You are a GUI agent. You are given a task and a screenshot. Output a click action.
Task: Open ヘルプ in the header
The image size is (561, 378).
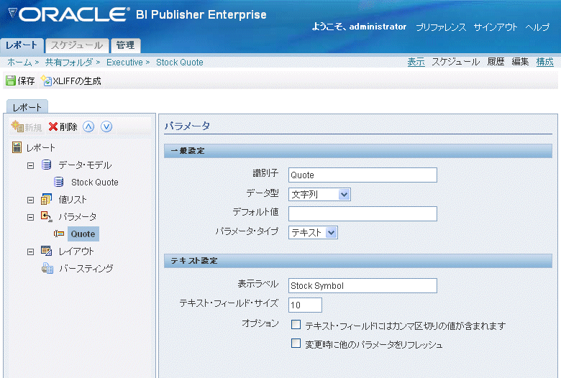click(x=537, y=27)
